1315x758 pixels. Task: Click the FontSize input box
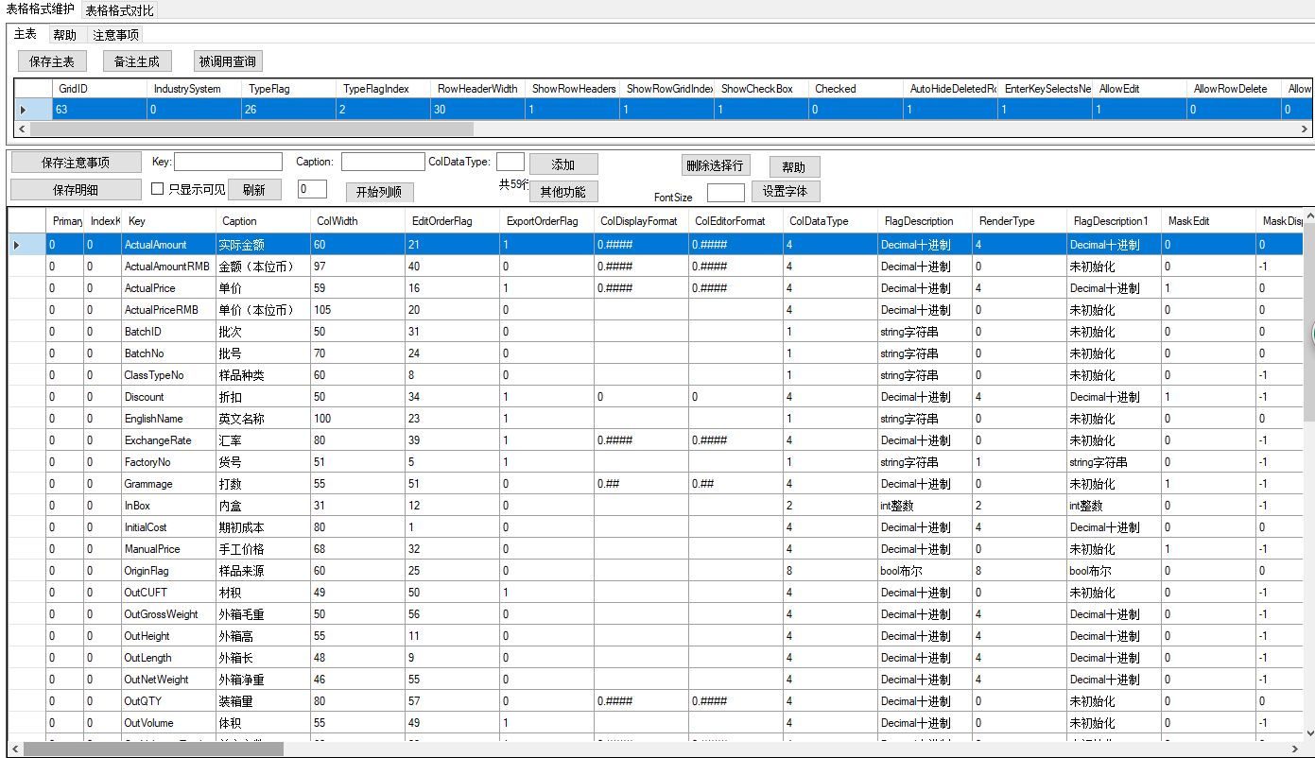[x=725, y=193]
